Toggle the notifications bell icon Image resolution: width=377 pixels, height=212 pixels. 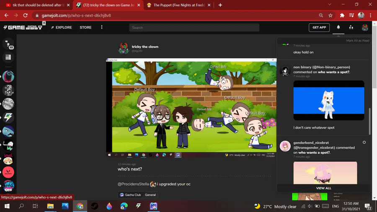coord(338,27)
